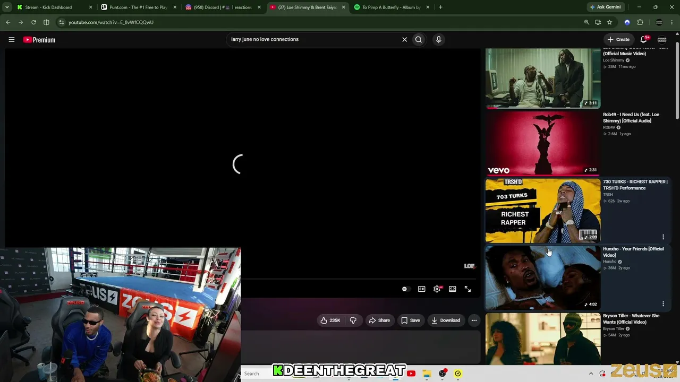Switch to Punt.com browser tab
Image resolution: width=680 pixels, height=382 pixels.
tap(138, 7)
